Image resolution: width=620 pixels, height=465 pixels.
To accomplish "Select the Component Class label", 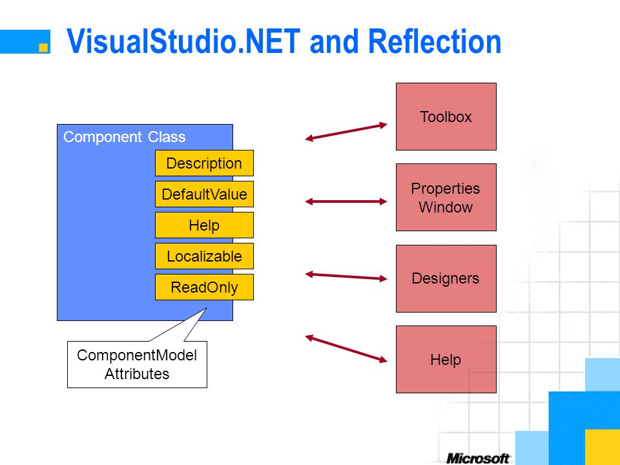I will click(124, 137).
